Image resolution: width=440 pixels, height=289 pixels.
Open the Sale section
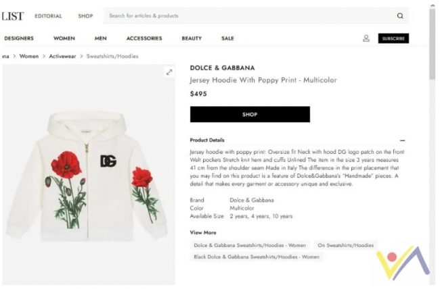(227, 38)
